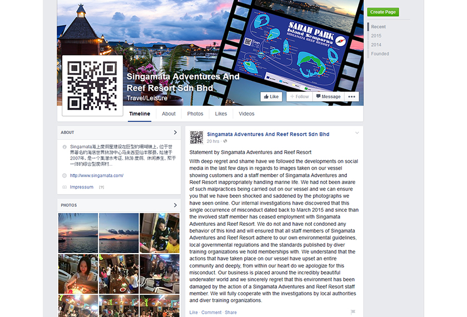Image resolution: width=467 pixels, height=317 pixels.
Task: Click the green Create Page button
Action: [383, 12]
